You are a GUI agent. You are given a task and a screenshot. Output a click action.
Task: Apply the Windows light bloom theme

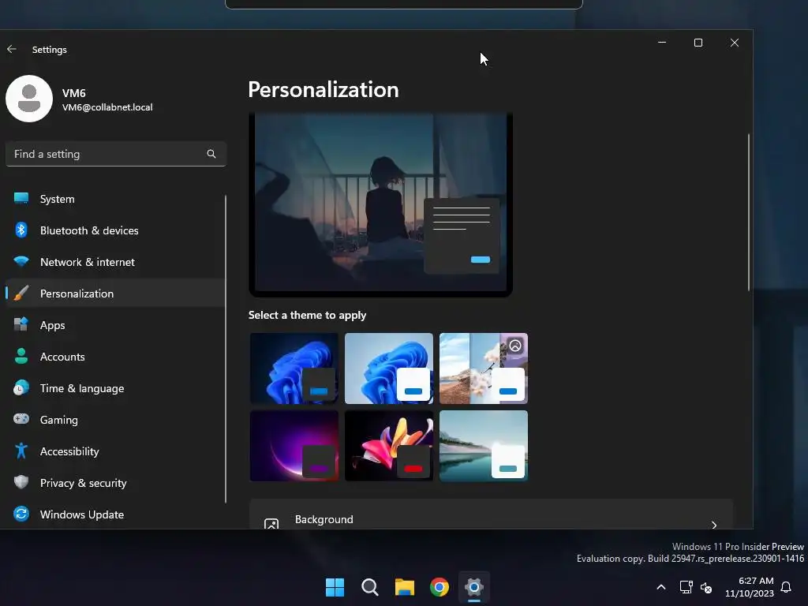tap(388, 368)
